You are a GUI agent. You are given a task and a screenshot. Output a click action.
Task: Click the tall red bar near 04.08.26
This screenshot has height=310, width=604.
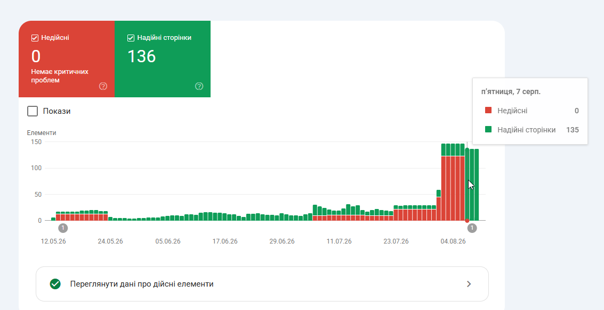pyautogui.click(x=453, y=188)
